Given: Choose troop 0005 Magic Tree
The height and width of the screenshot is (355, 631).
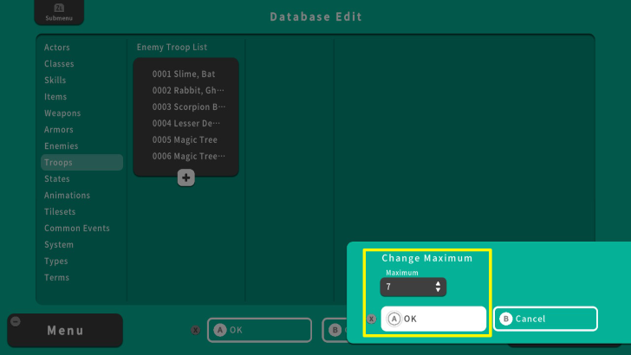Looking at the screenshot, I should 185,140.
